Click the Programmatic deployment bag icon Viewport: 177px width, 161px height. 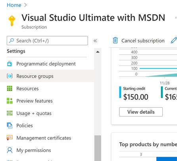[x=10, y=64]
